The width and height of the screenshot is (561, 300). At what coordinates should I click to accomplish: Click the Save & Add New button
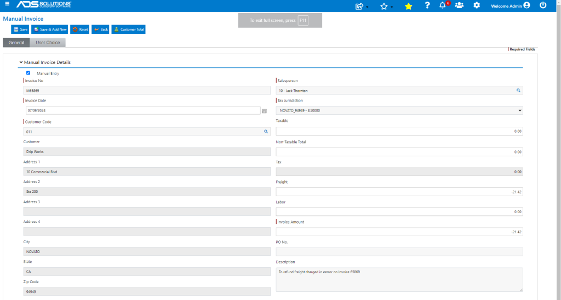[50, 30]
